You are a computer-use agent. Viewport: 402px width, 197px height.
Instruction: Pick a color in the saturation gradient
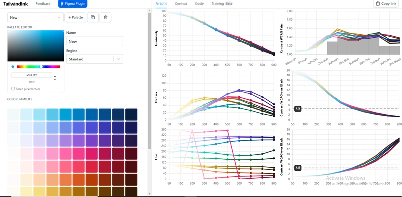tap(36, 46)
